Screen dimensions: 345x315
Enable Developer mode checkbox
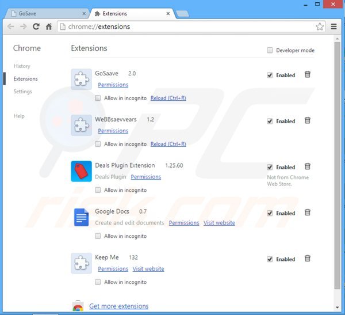(270, 50)
